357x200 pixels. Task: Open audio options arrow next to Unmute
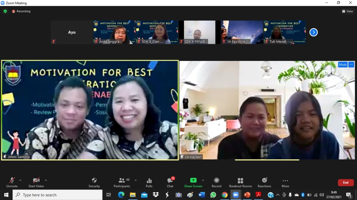[20, 180]
